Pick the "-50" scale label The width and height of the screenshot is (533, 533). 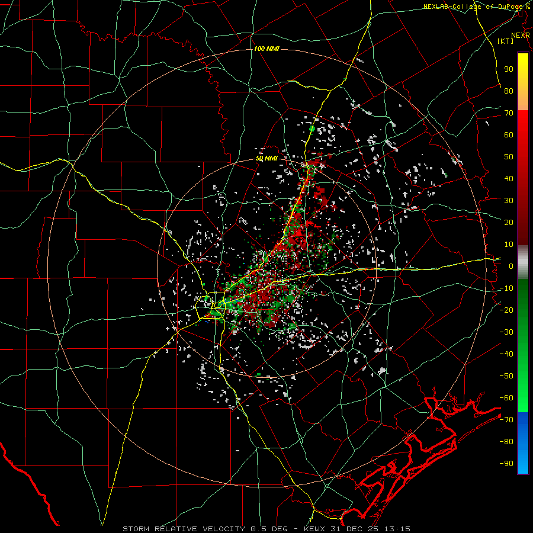pyautogui.click(x=506, y=376)
